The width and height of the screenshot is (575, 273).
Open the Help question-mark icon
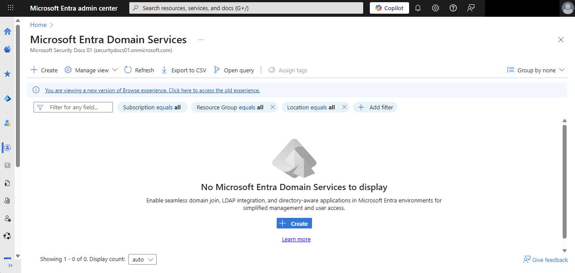point(453,7)
